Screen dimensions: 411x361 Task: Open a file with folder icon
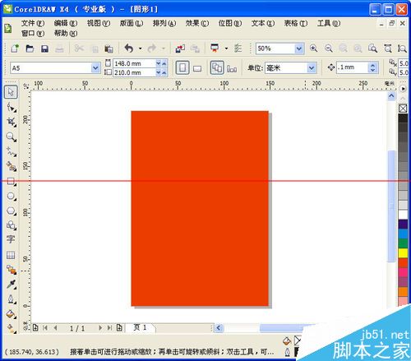tap(30, 49)
